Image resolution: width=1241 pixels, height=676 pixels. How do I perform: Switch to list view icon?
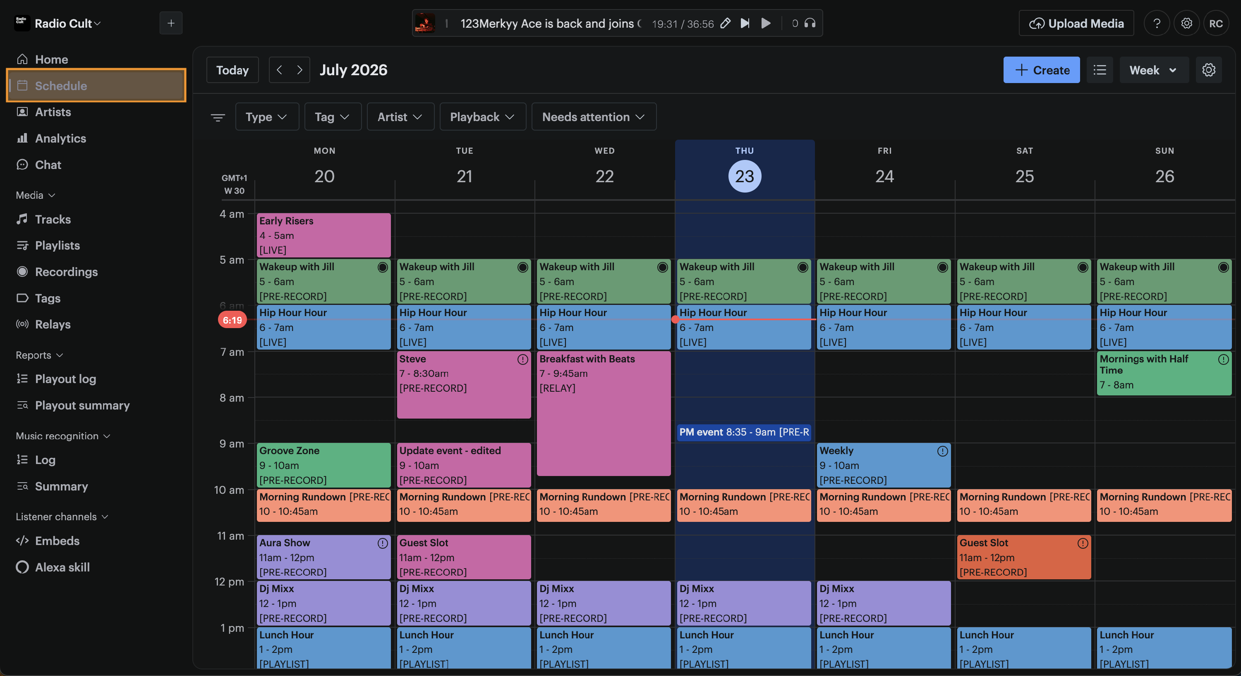[x=1100, y=70]
